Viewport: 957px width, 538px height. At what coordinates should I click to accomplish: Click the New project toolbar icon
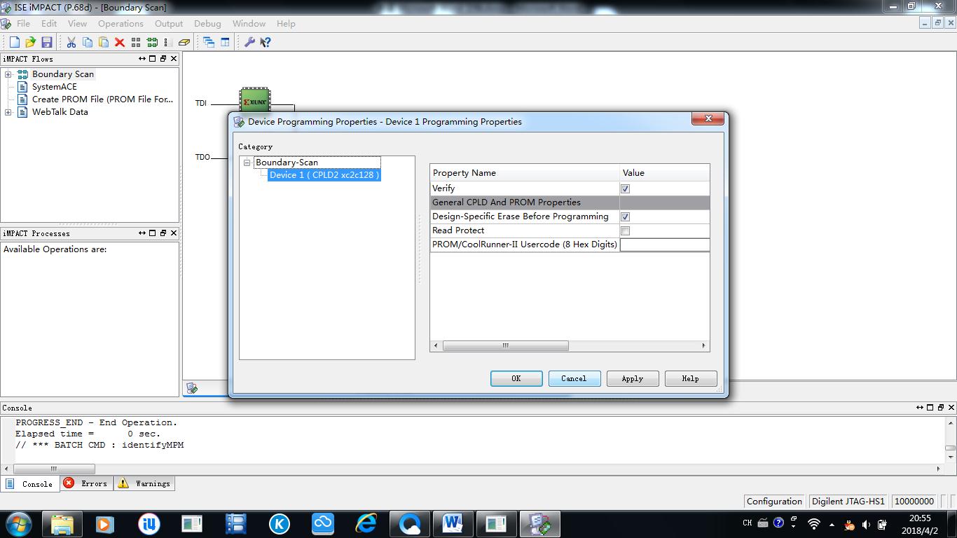click(14, 42)
